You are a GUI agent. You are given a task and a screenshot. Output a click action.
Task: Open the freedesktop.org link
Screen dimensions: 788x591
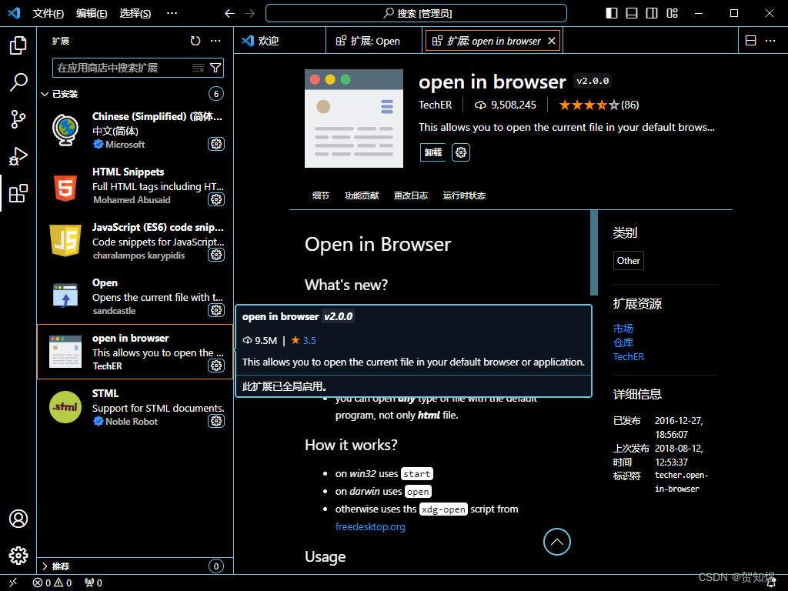370,526
